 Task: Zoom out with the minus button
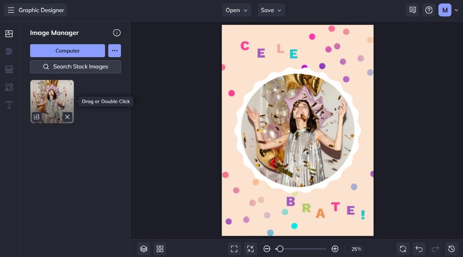(x=267, y=249)
